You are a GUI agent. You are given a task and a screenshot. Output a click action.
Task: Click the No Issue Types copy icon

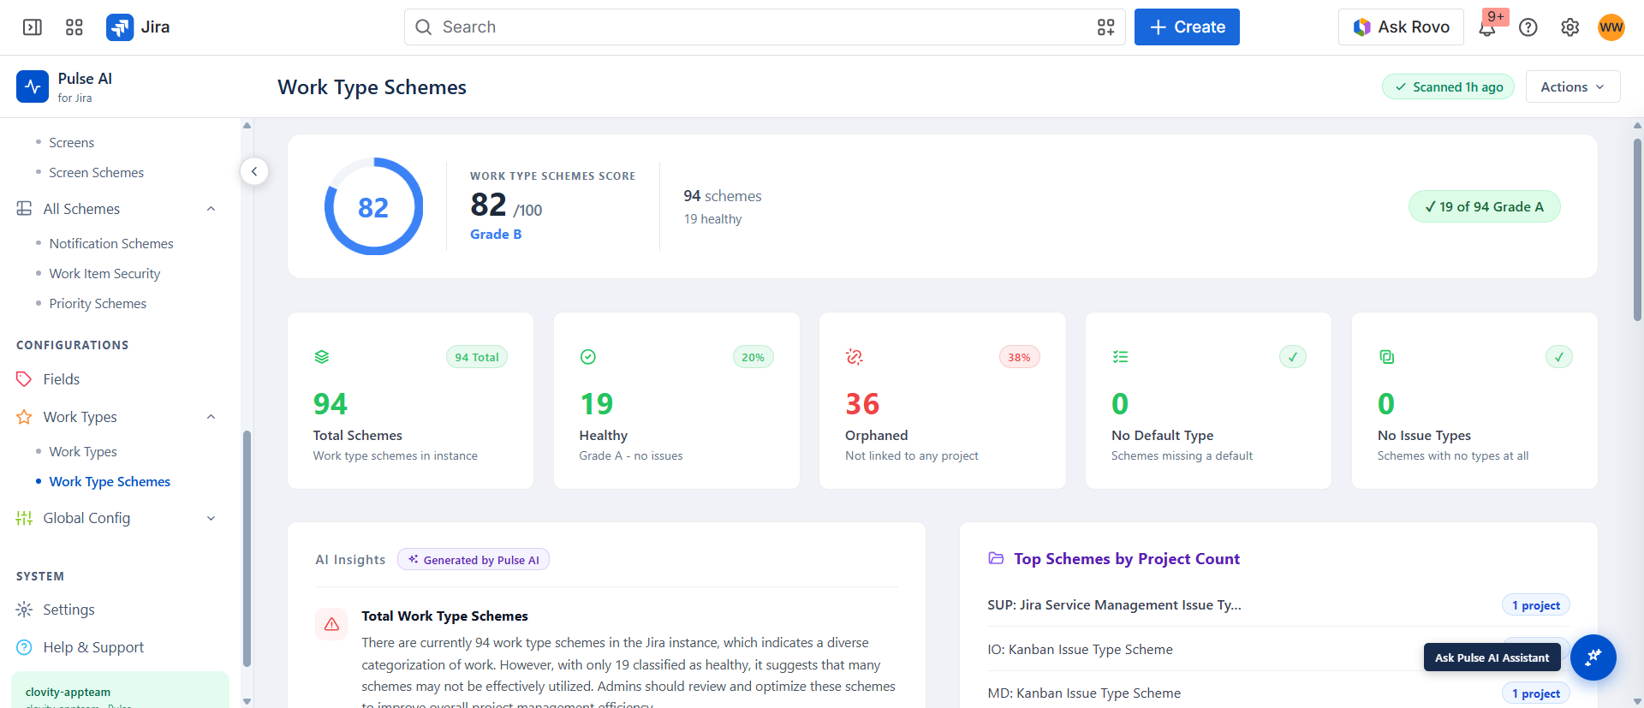[1386, 357]
